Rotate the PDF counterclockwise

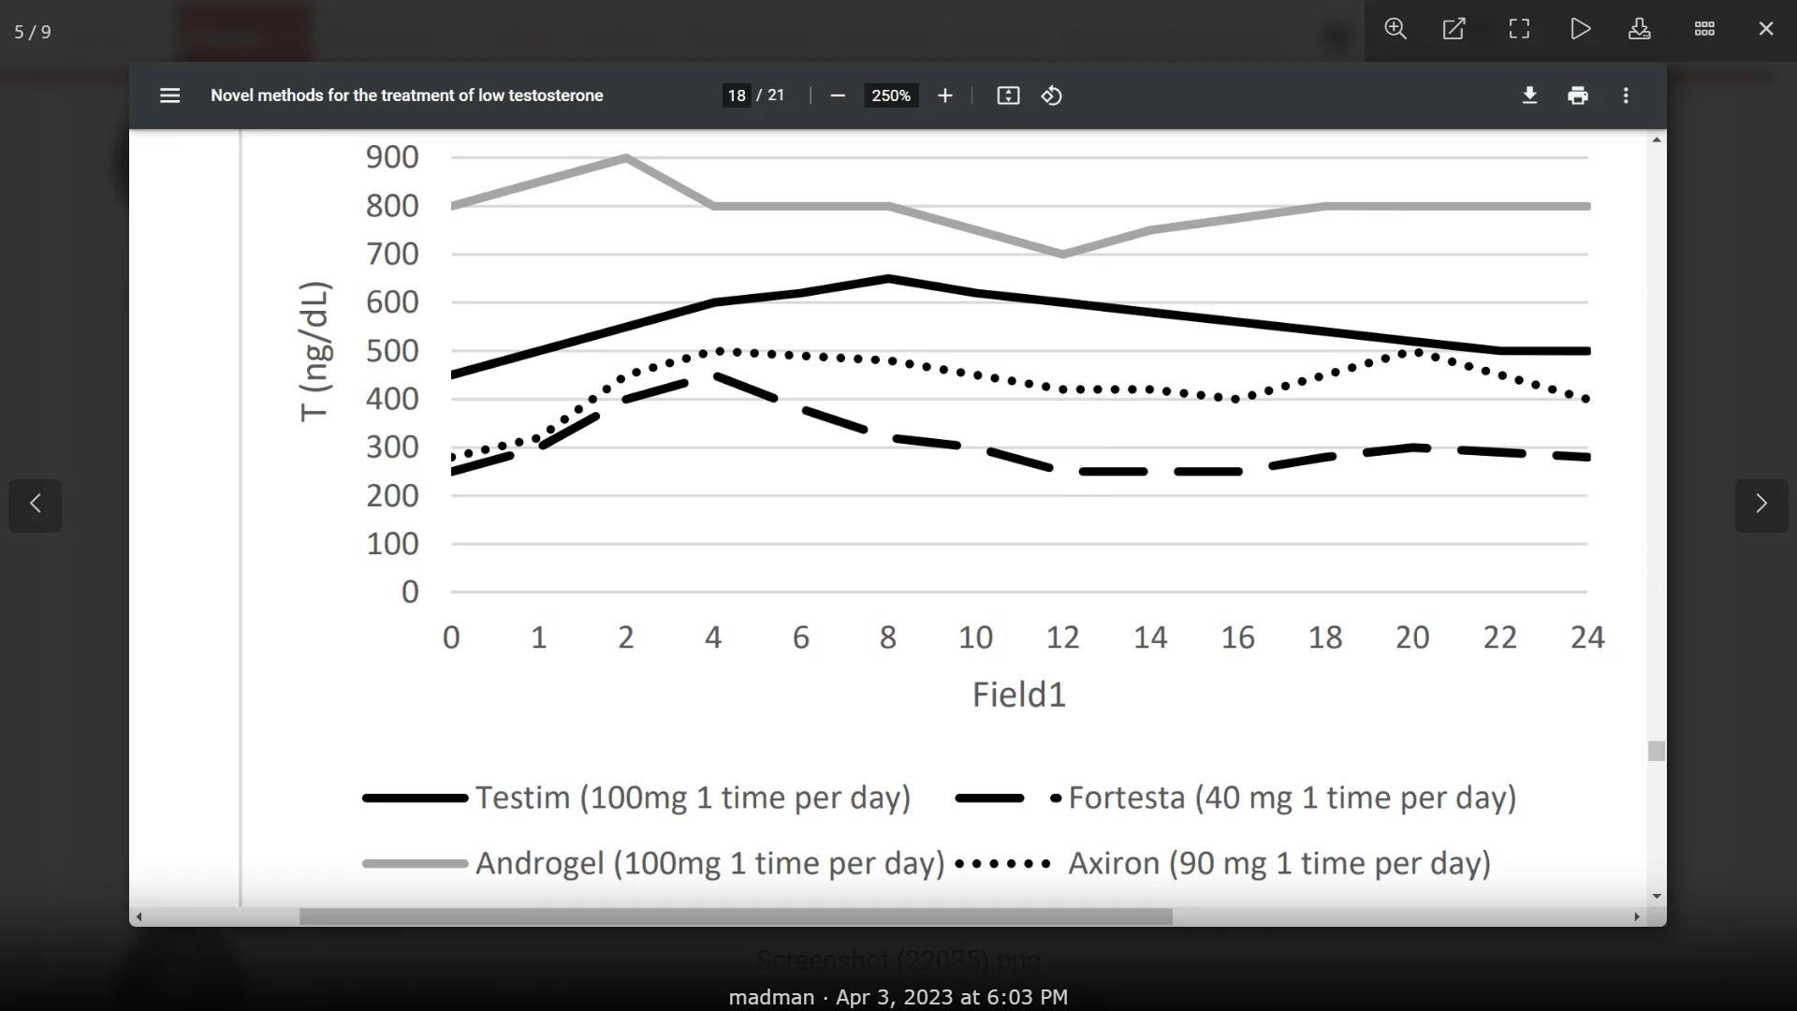tap(1052, 95)
